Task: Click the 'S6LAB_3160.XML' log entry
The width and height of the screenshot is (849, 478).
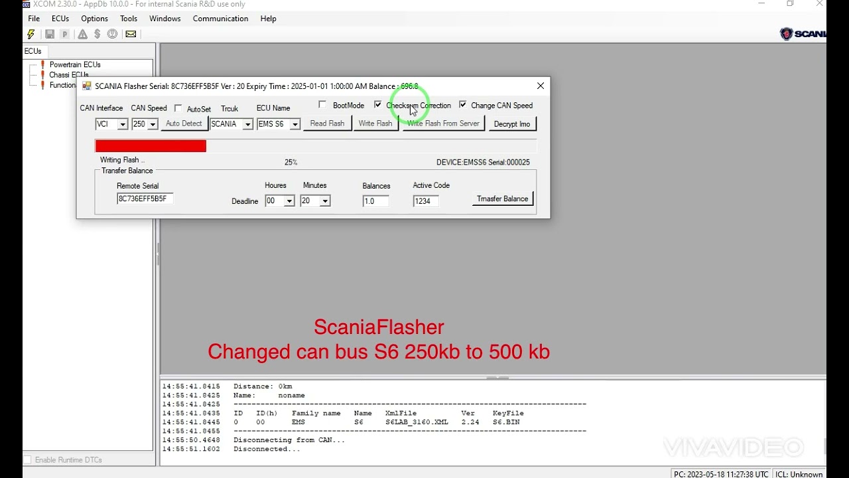Action: pyautogui.click(x=417, y=422)
